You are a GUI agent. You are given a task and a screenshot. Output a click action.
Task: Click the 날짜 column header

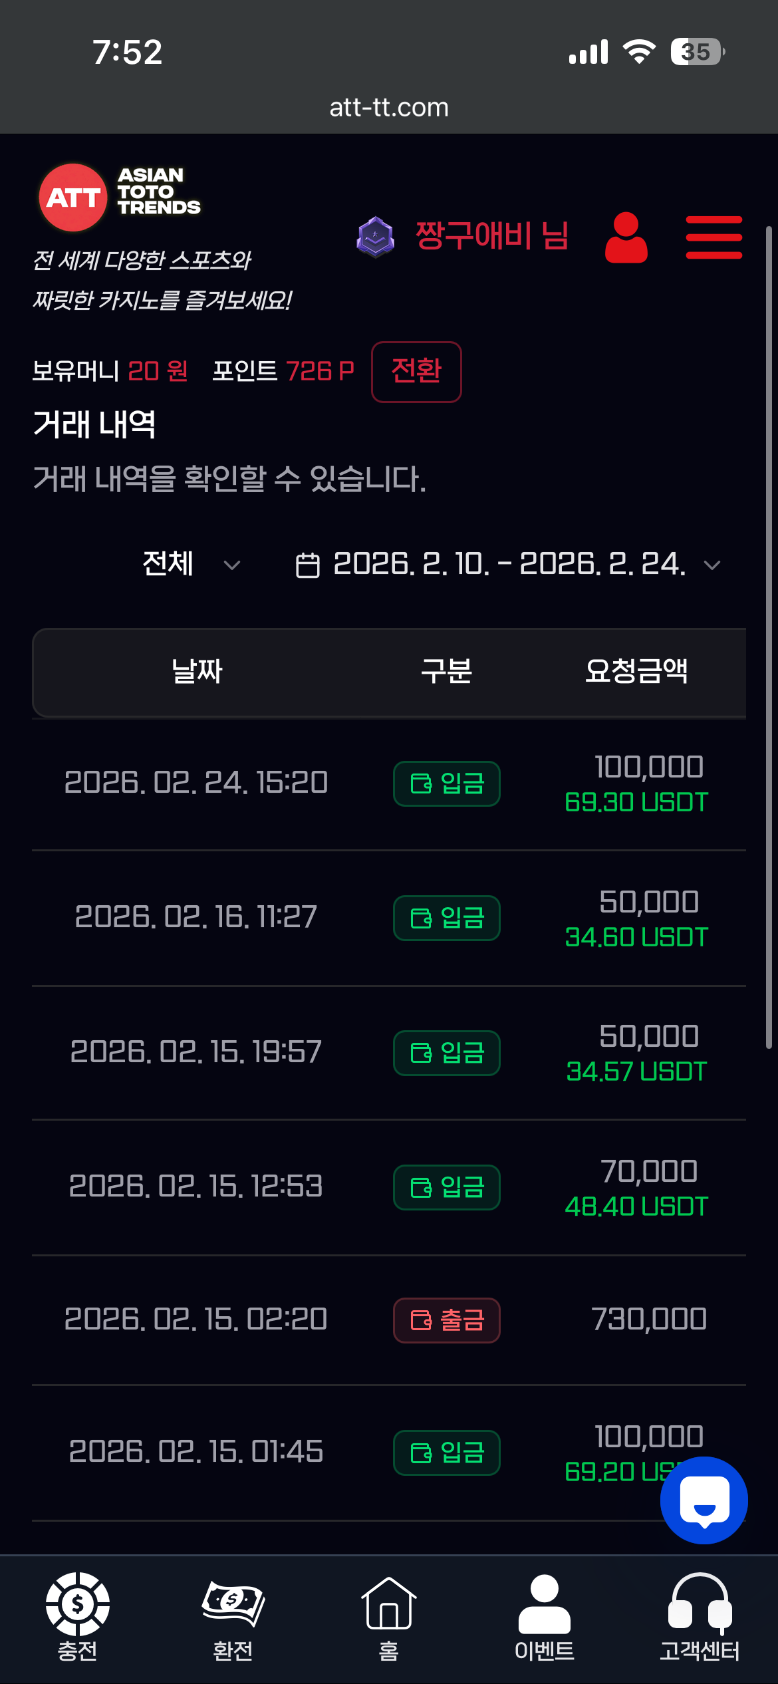pyautogui.click(x=197, y=671)
